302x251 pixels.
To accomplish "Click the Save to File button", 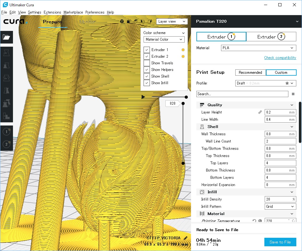I will [x=280, y=242].
